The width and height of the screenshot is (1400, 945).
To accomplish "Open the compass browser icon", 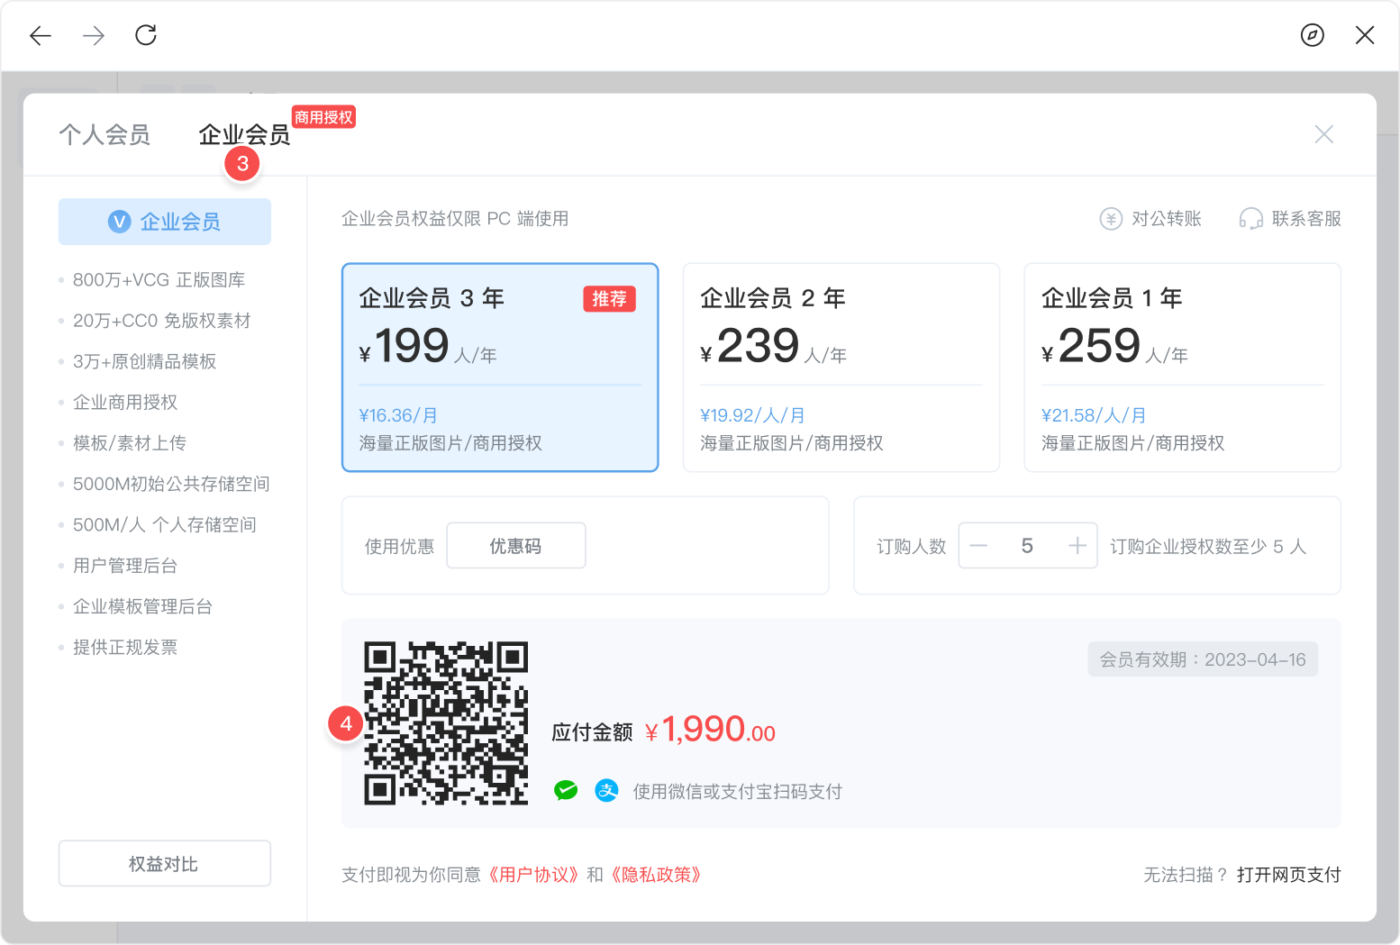I will coord(1313,35).
